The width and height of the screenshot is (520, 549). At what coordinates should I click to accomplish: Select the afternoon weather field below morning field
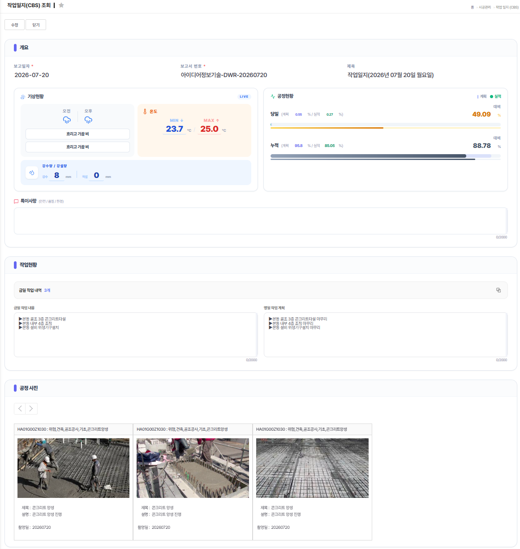[77, 147]
